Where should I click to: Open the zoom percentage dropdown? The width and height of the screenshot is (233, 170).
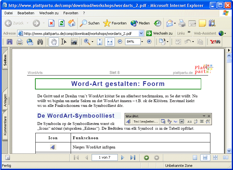142,42
